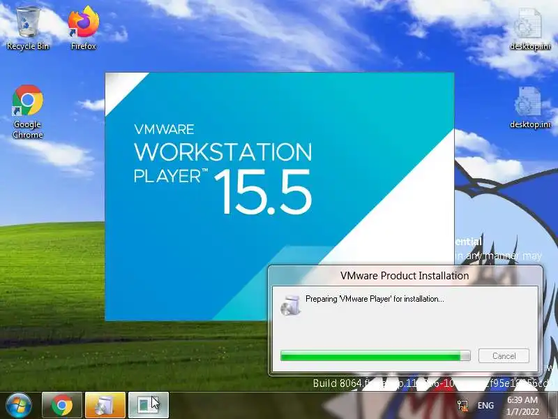The image size is (558, 419).
Task: Launch Firefox from the desktop shortcut
Action: [x=83, y=29]
